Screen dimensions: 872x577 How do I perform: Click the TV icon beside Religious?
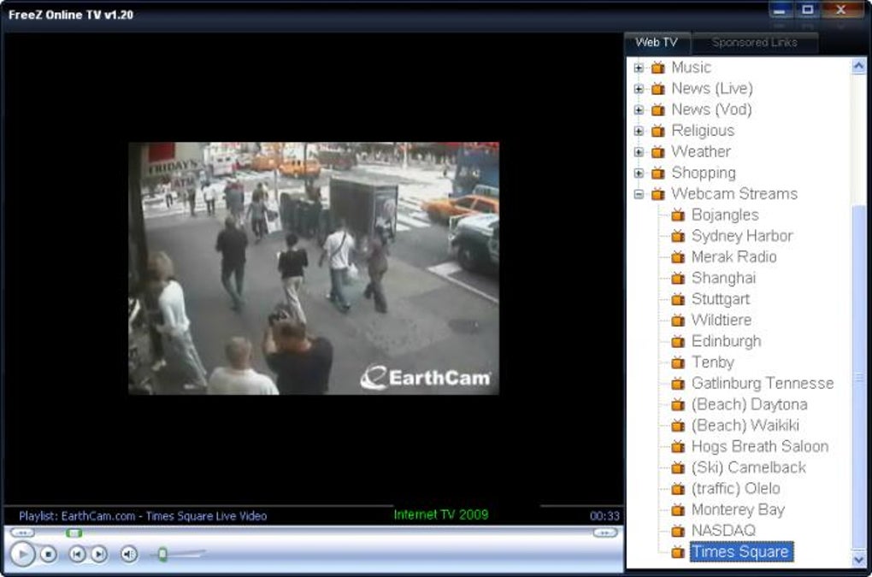[658, 131]
